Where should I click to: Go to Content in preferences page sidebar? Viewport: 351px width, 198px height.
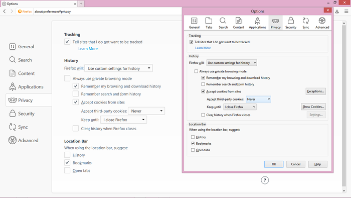point(22,73)
